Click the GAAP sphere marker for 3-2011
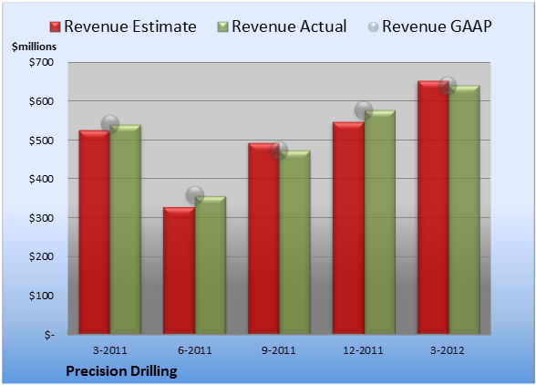Viewport: 536px width, 385px height. coord(110,124)
